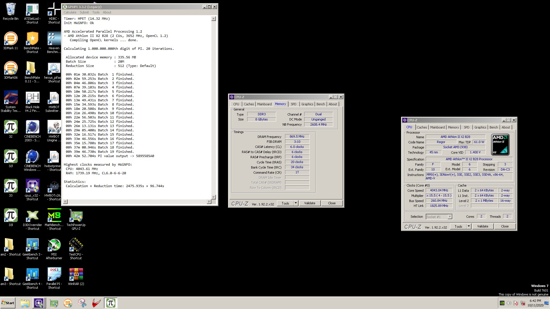Open Tools menu in GPUPI
The image size is (550, 309).
click(x=96, y=12)
